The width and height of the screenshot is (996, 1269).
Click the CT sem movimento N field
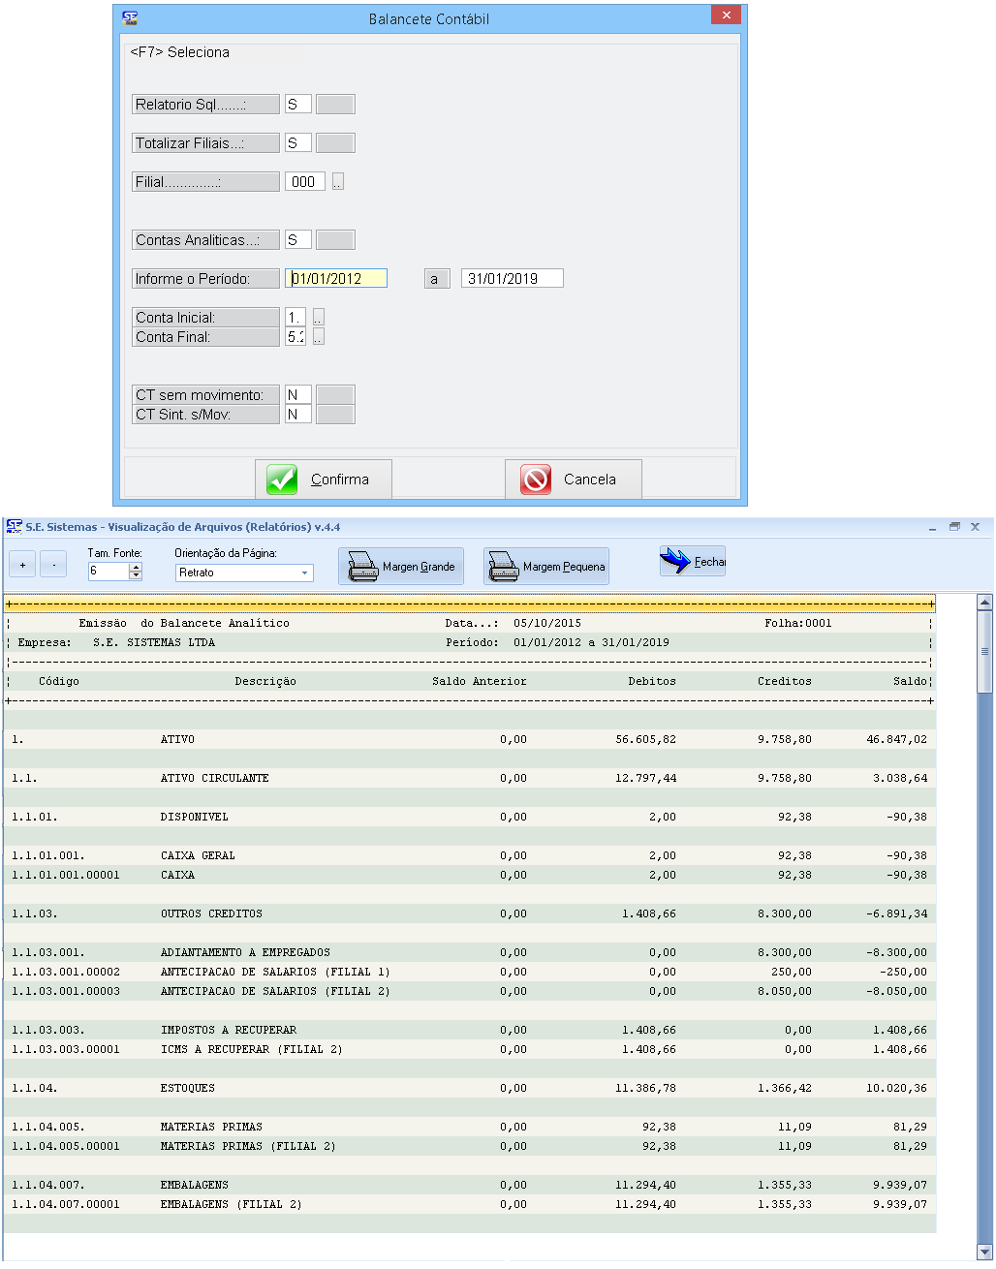297,395
